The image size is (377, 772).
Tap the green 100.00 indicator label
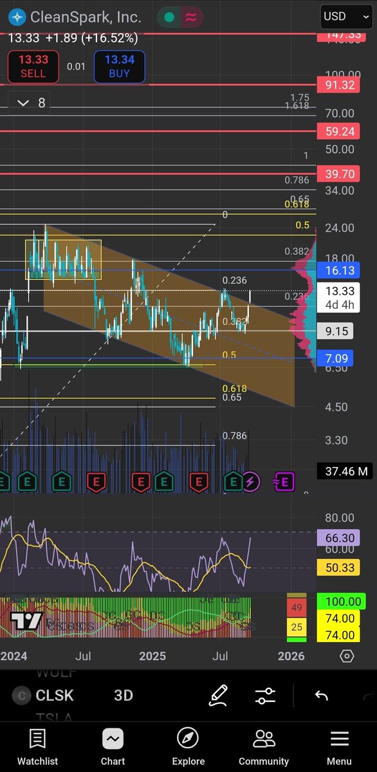(x=341, y=602)
